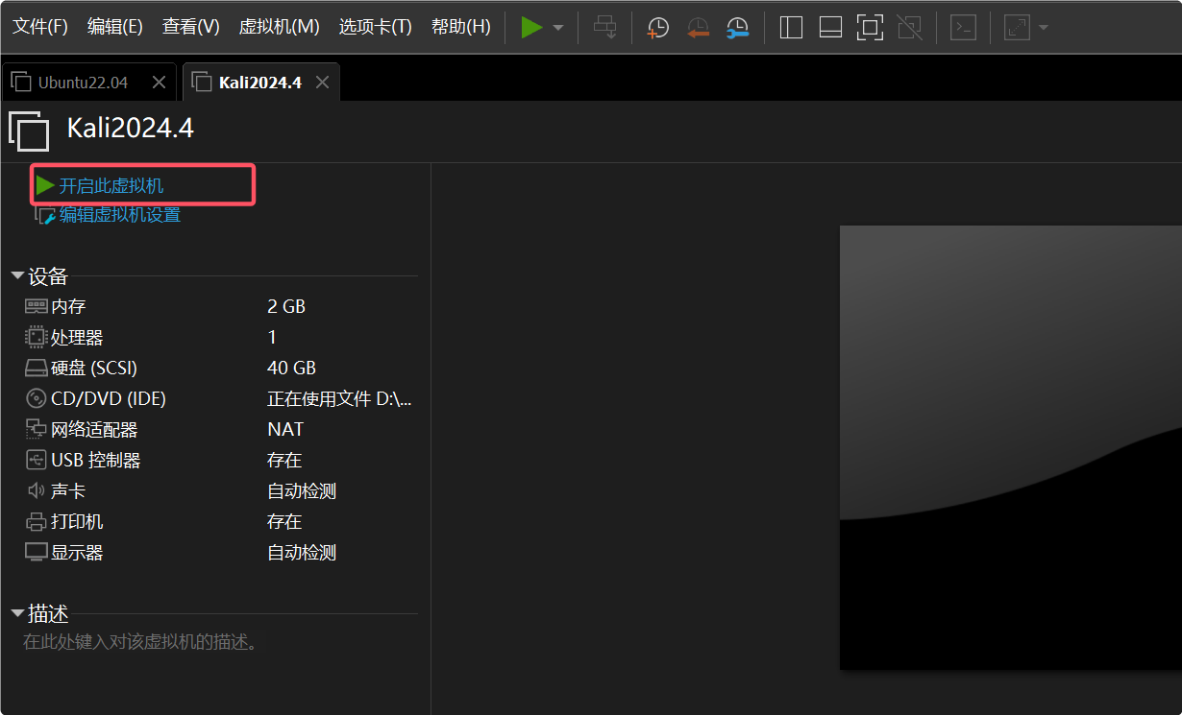Select the 网络适配器 device label
This screenshot has width=1182, height=715.
[x=94, y=429]
